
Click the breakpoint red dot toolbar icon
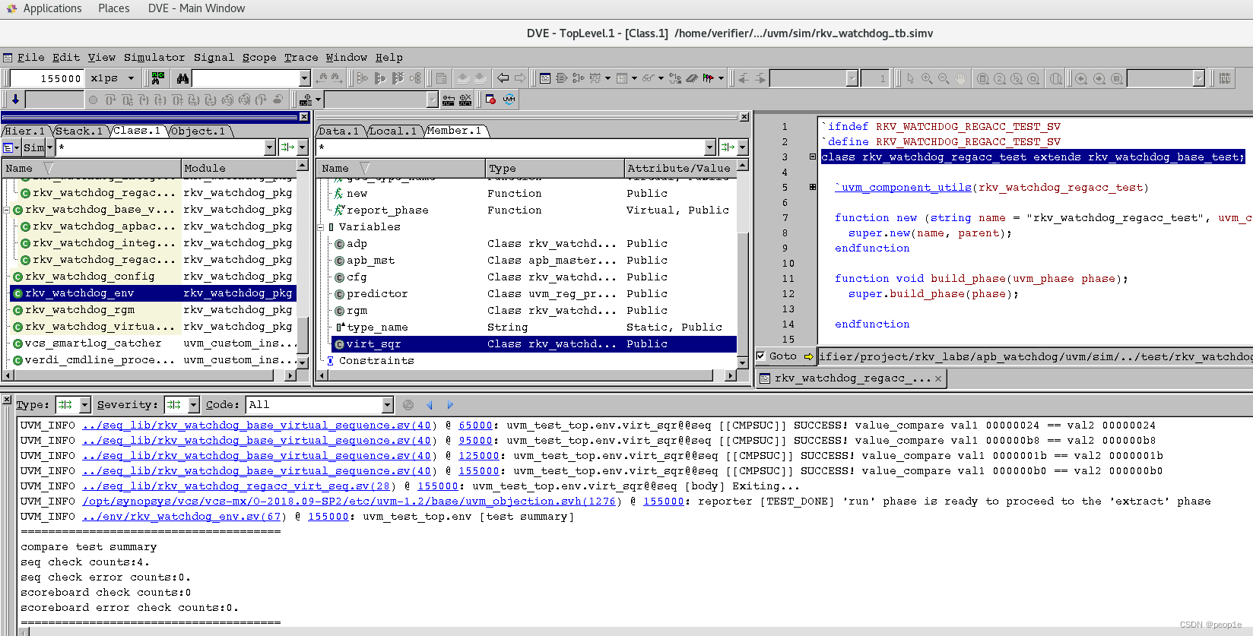click(x=490, y=100)
